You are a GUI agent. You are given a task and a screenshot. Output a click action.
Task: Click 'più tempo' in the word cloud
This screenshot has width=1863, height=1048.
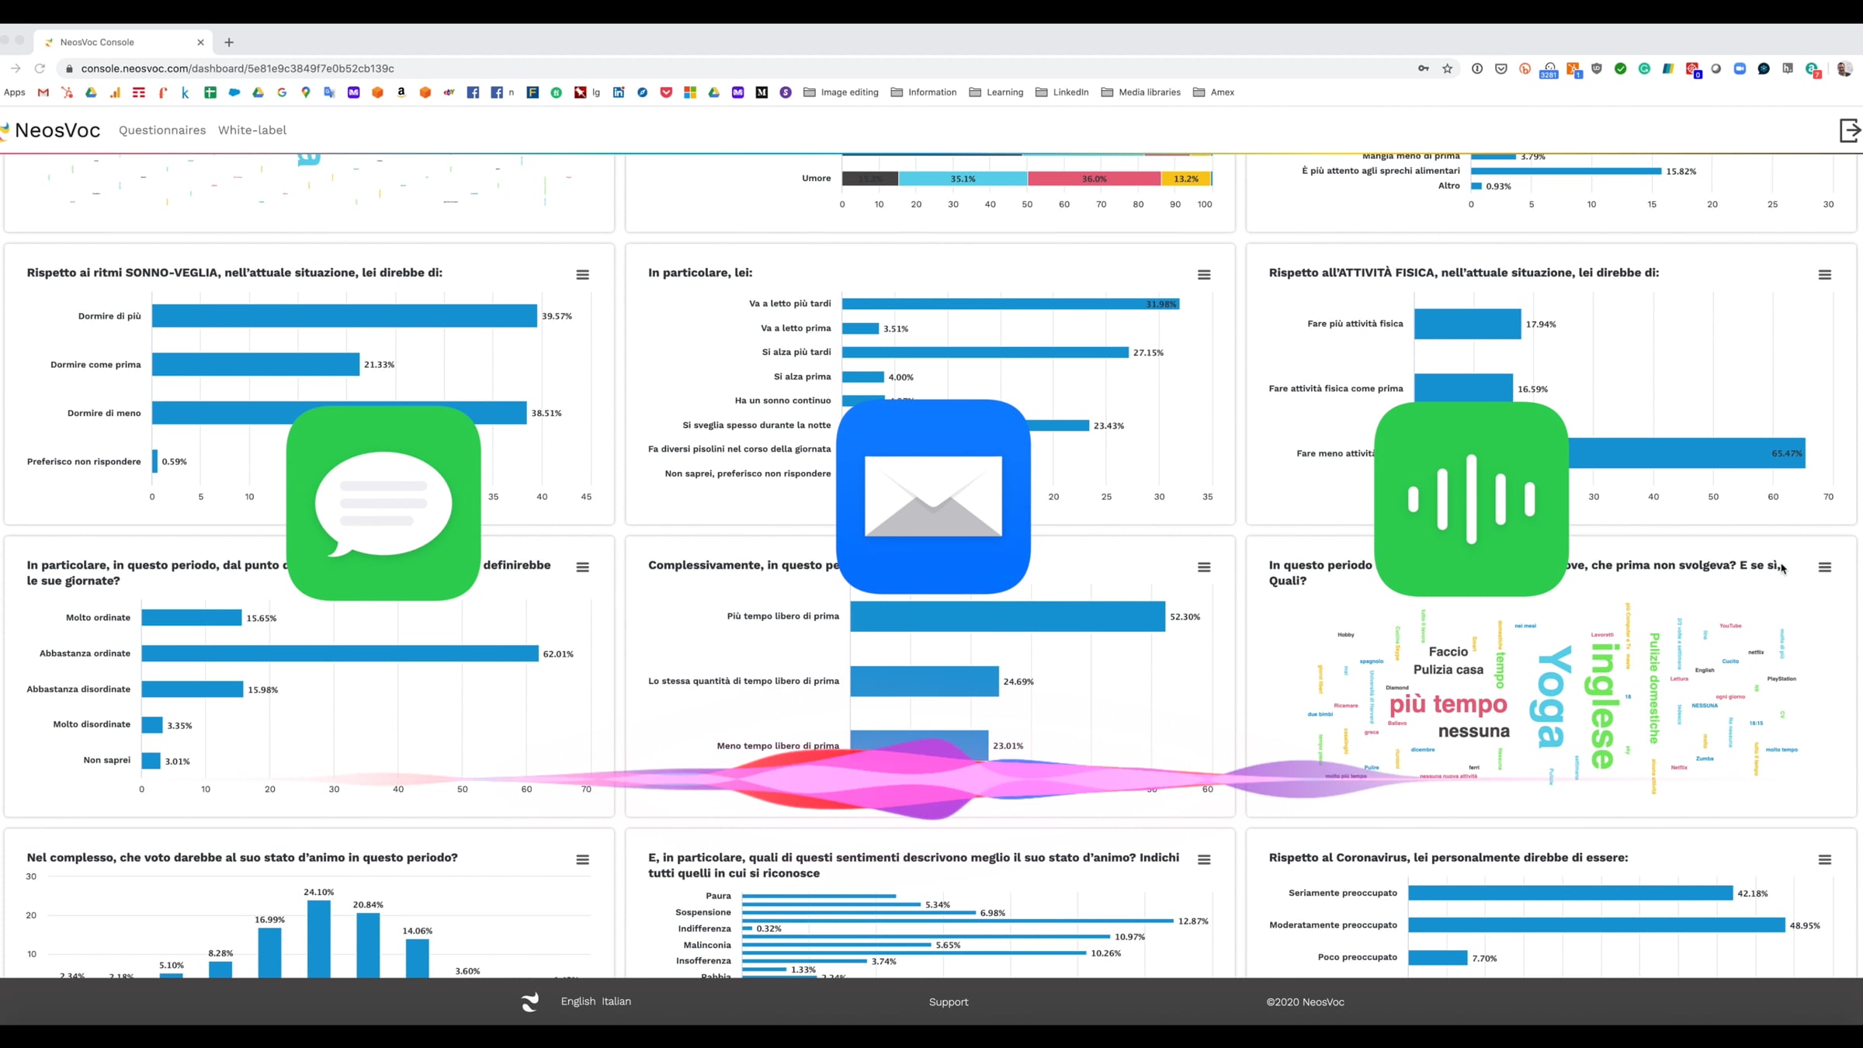1448,704
